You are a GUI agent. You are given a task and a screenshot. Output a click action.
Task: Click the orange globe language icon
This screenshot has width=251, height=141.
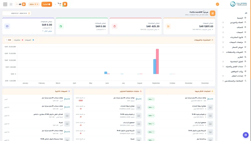coord(24,4)
